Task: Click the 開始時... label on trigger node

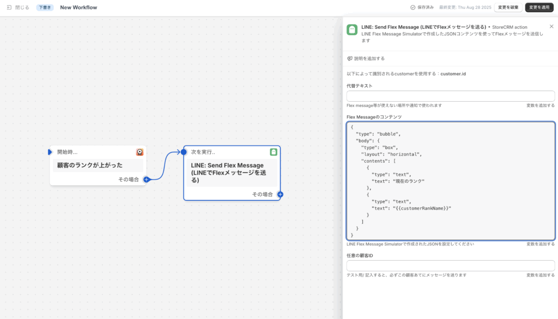Action: point(67,152)
